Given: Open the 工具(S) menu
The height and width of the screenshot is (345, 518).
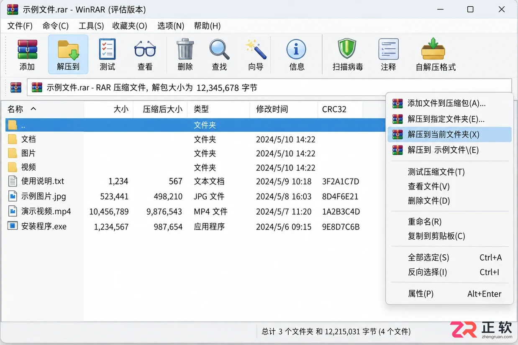Looking at the screenshot, I should (x=91, y=26).
